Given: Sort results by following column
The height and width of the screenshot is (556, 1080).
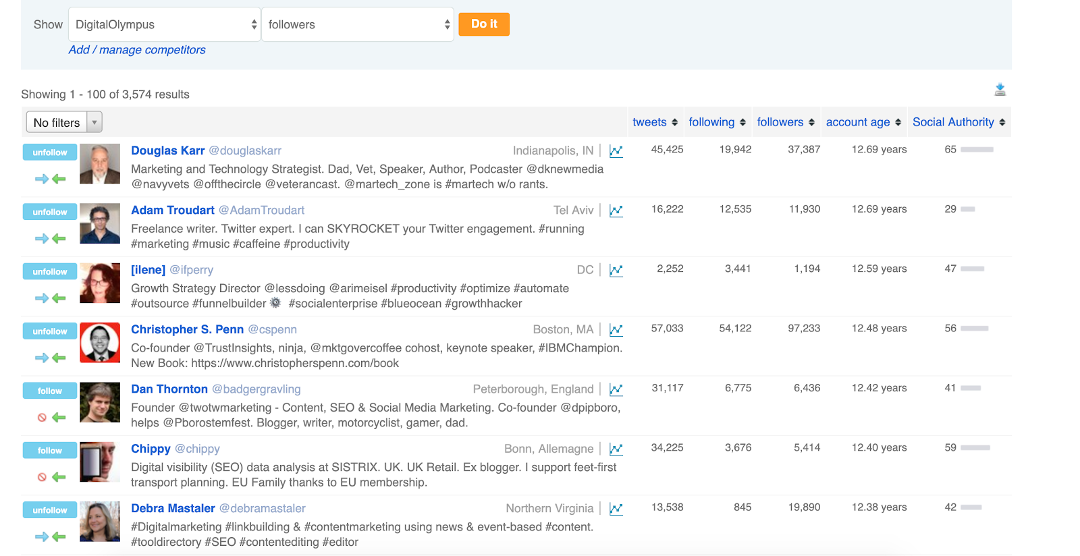Looking at the screenshot, I should point(717,122).
